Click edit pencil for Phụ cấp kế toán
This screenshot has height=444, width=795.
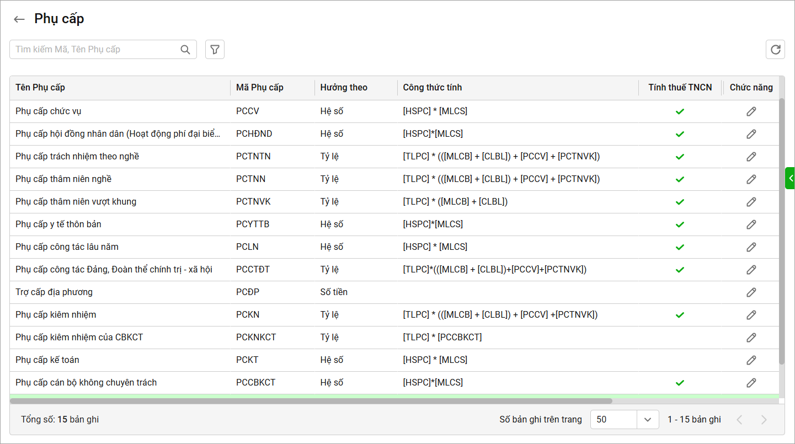[751, 360]
